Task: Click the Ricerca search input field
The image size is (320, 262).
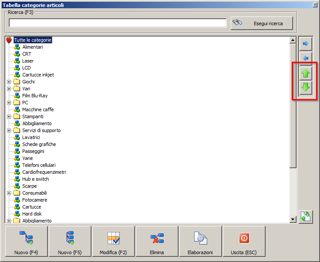Action: tap(118, 23)
